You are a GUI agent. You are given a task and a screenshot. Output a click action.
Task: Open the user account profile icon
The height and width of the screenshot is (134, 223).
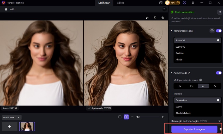[185, 3]
